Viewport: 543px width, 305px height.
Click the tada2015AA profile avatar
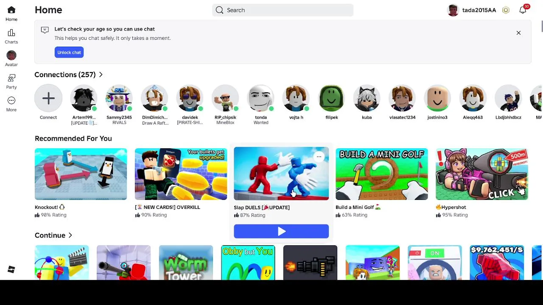tap(453, 10)
